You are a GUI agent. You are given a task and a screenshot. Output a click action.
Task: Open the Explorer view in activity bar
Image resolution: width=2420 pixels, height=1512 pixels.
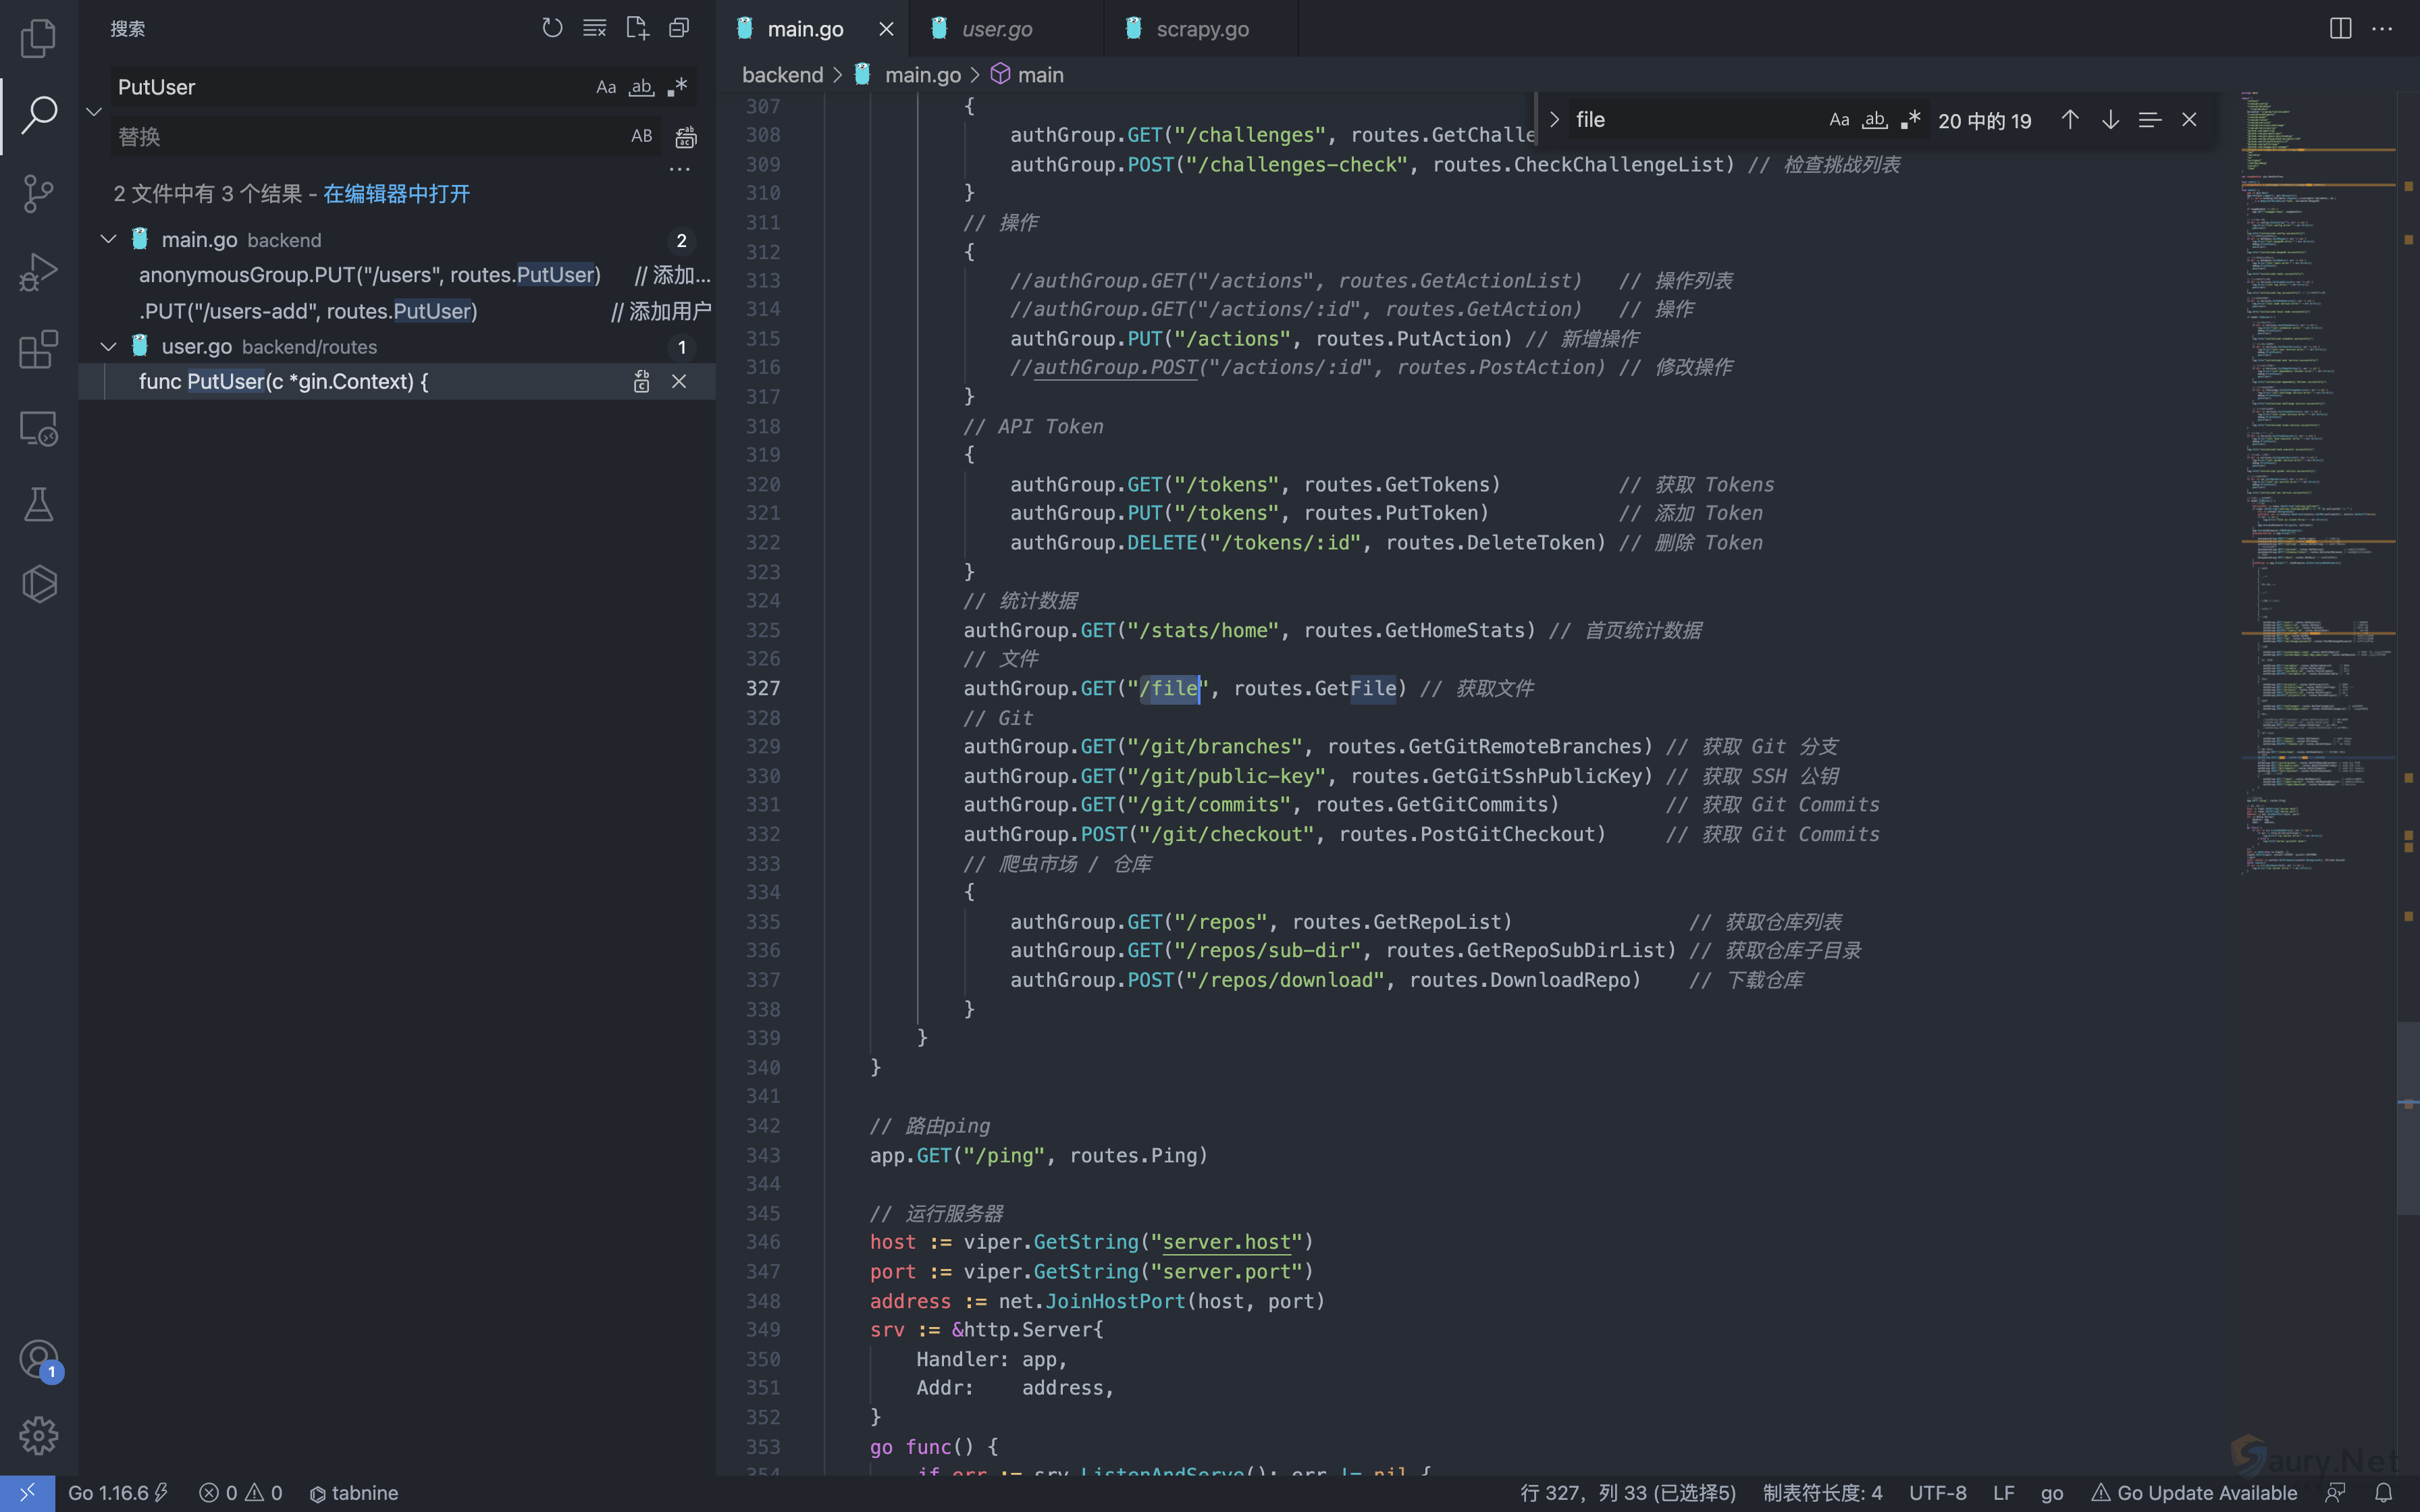coord(38,38)
